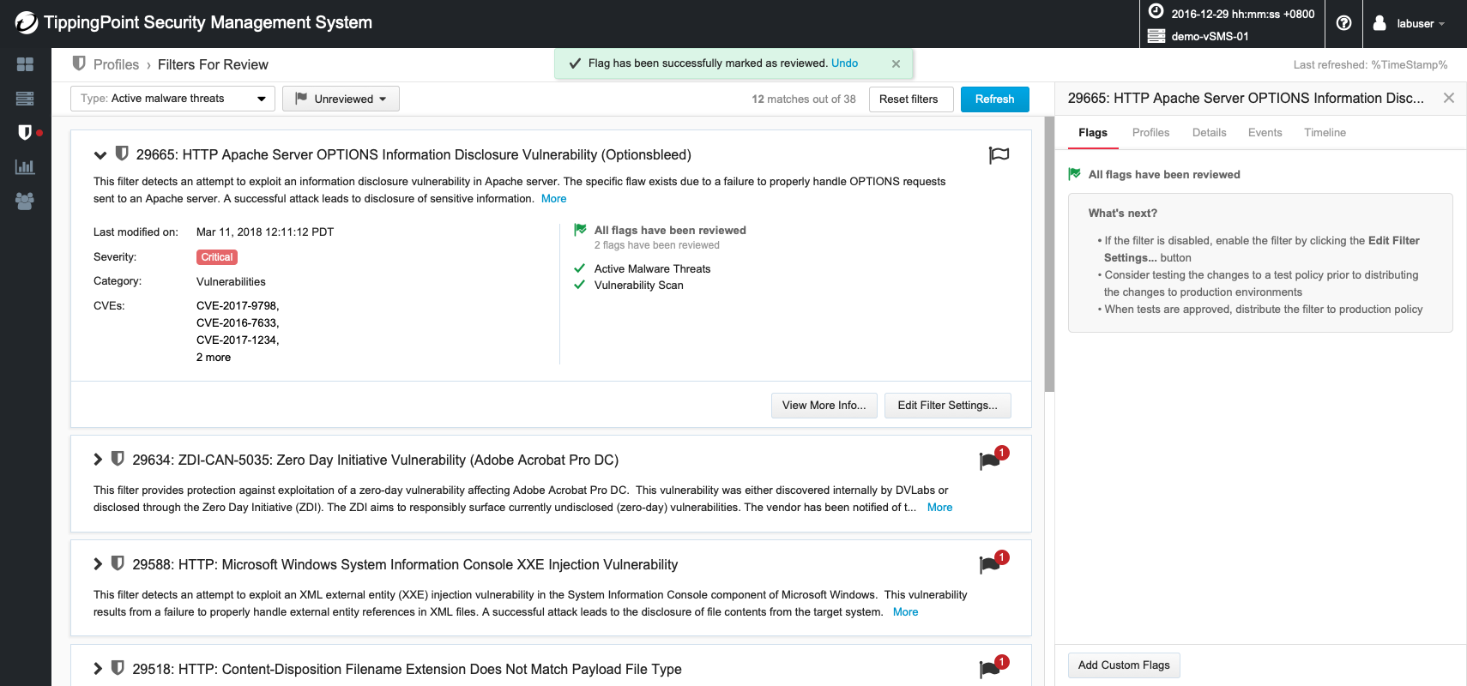This screenshot has width=1467, height=686.
Task: Click the TippingPoint logo icon
Action: point(27,23)
